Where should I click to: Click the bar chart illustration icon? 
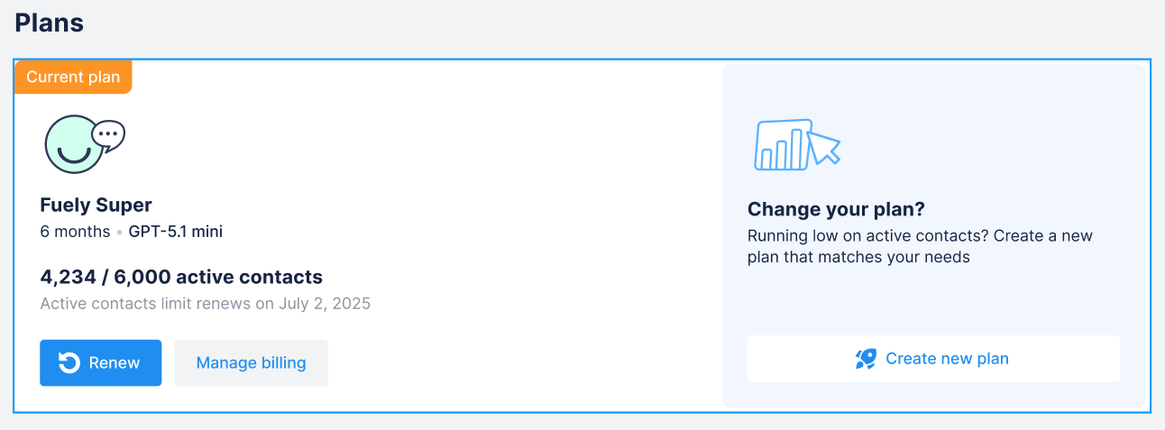coord(783,145)
